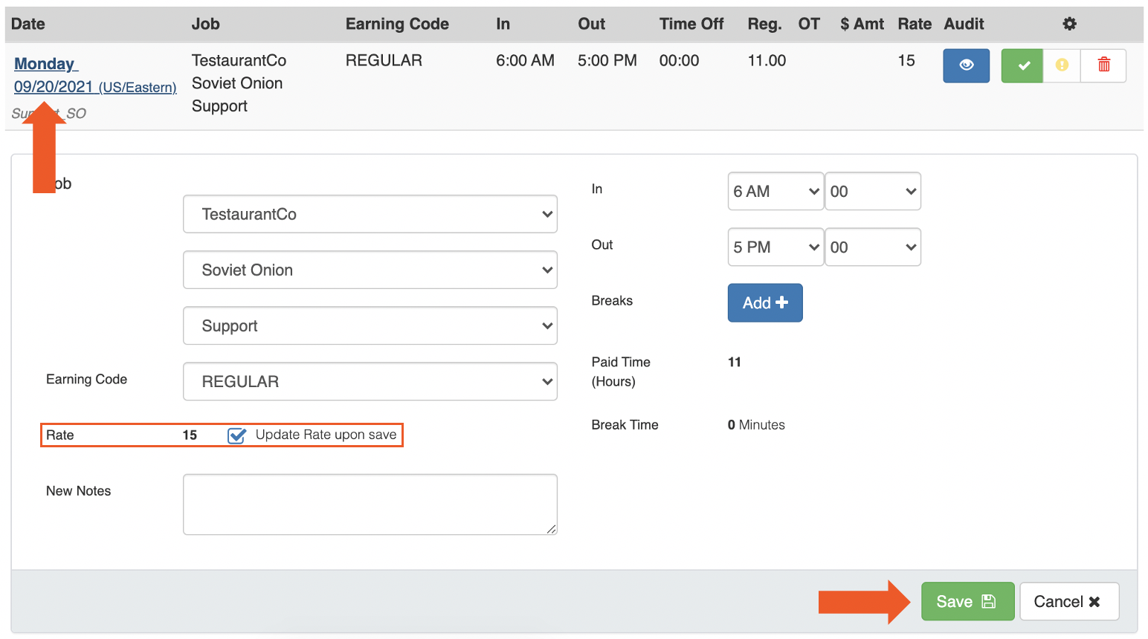
Task: Open the settings gear in the table header
Action: pos(1069,24)
